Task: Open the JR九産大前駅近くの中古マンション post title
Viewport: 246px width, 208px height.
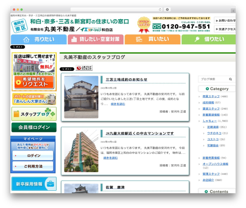Action: [140, 133]
